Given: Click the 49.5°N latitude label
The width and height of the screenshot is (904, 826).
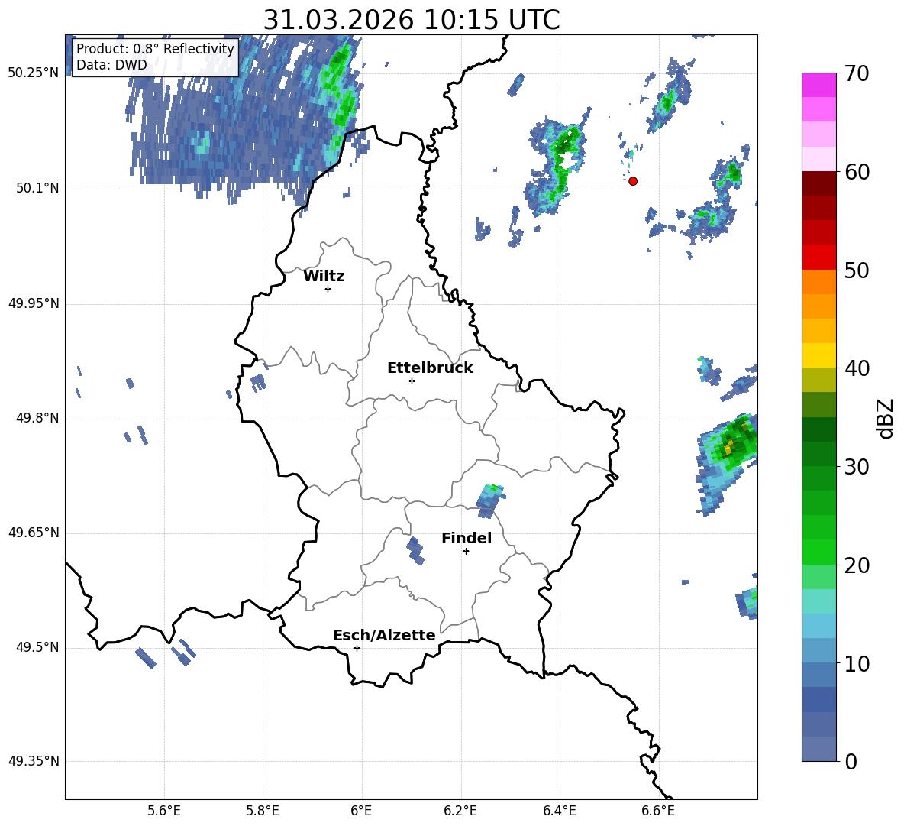Looking at the screenshot, I should click(37, 647).
